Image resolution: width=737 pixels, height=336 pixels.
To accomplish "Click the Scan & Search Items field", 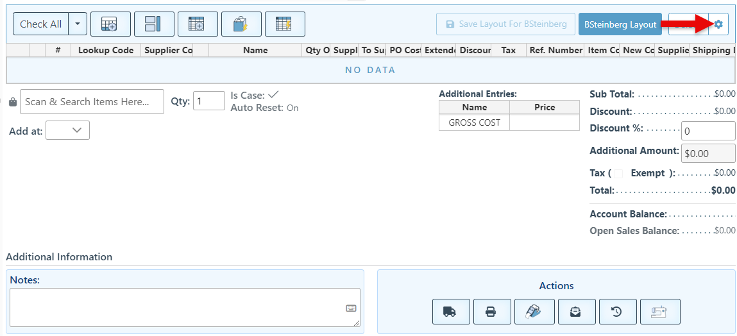I will click(92, 102).
